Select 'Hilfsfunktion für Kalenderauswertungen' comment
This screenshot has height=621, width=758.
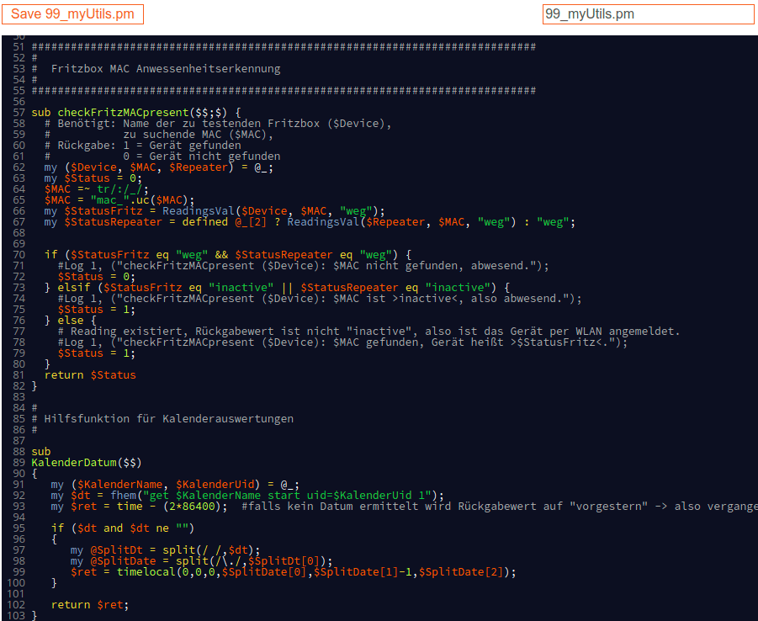[169, 419]
